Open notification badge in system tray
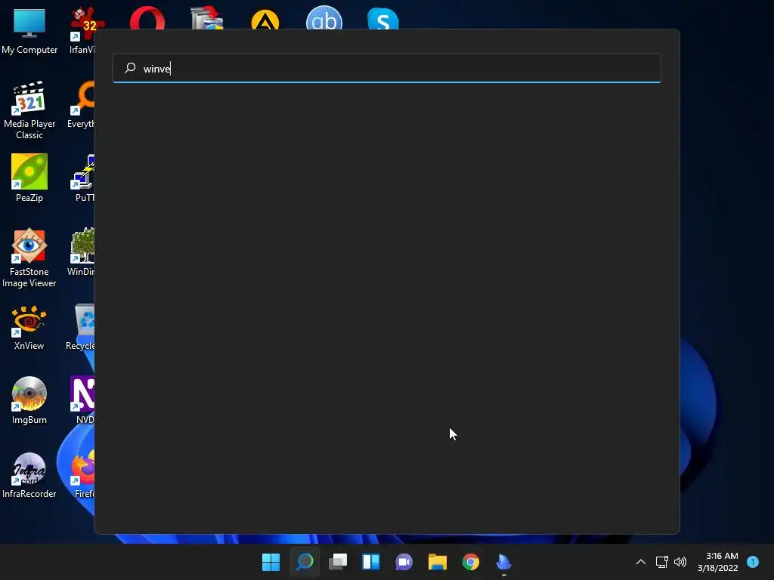The height and width of the screenshot is (580, 774). tap(753, 562)
